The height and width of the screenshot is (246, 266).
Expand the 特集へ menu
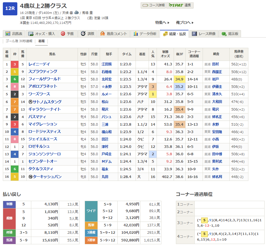[162, 23]
